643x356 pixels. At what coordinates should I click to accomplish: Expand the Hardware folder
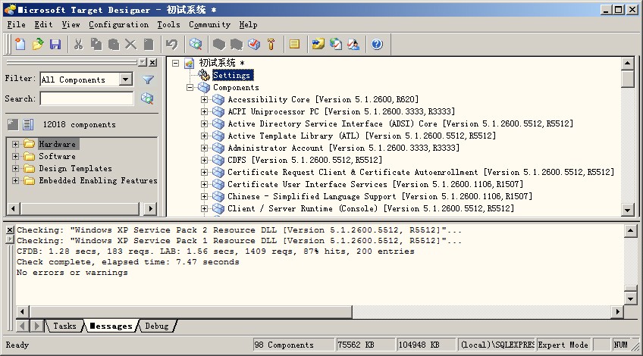coord(16,144)
